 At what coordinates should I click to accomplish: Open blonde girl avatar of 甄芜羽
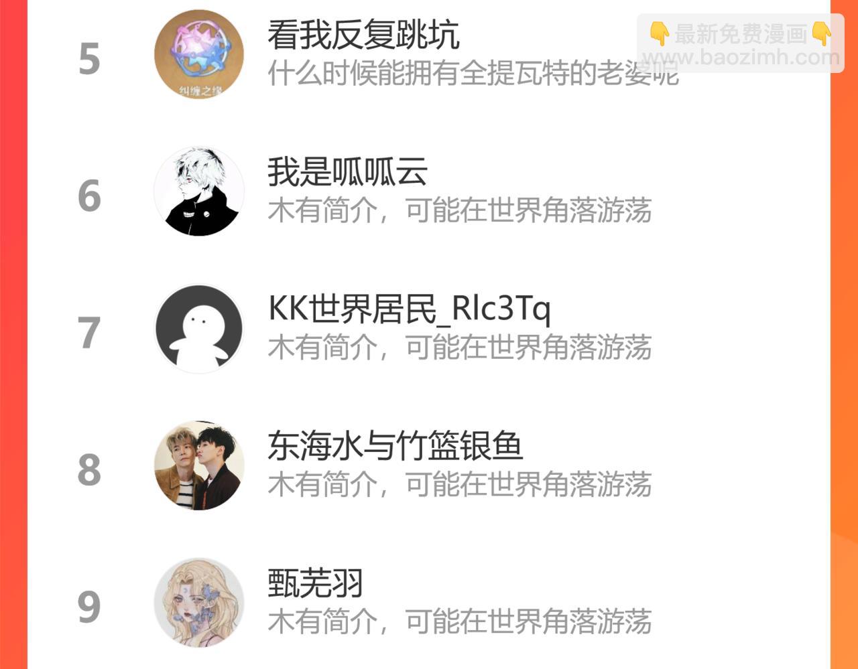199,603
